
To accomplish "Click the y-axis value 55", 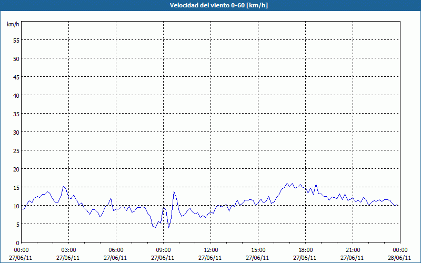I will tap(16, 41).
